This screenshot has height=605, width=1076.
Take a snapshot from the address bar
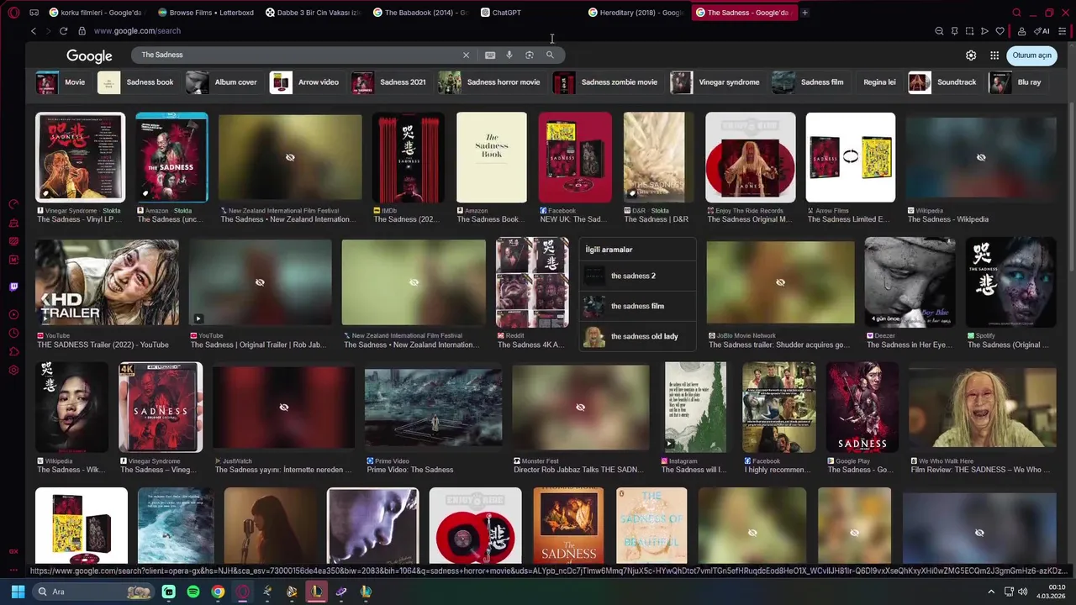[x=969, y=31]
